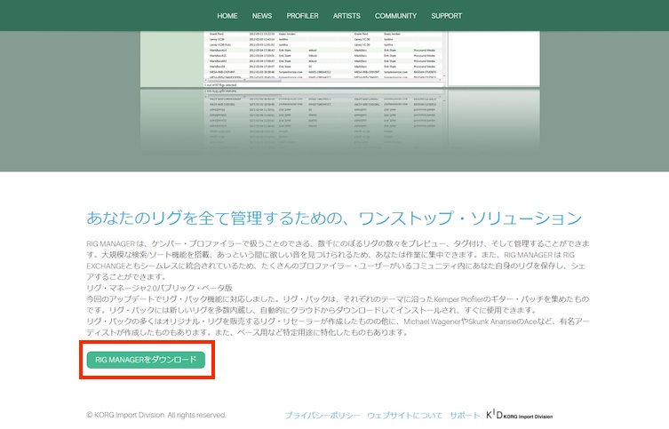Click the RIG MANAGERをダウンロード button
Screen dimensions: 669x429
tap(146, 360)
